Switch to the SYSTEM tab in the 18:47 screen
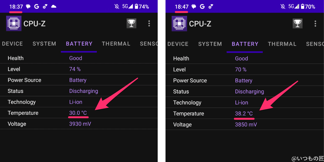 click(x=210, y=44)
